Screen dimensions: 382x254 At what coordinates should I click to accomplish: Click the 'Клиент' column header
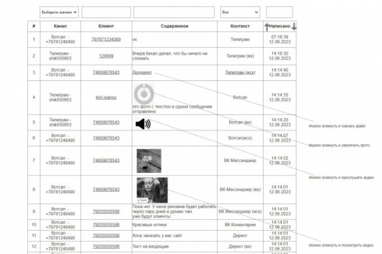(106, 26)
